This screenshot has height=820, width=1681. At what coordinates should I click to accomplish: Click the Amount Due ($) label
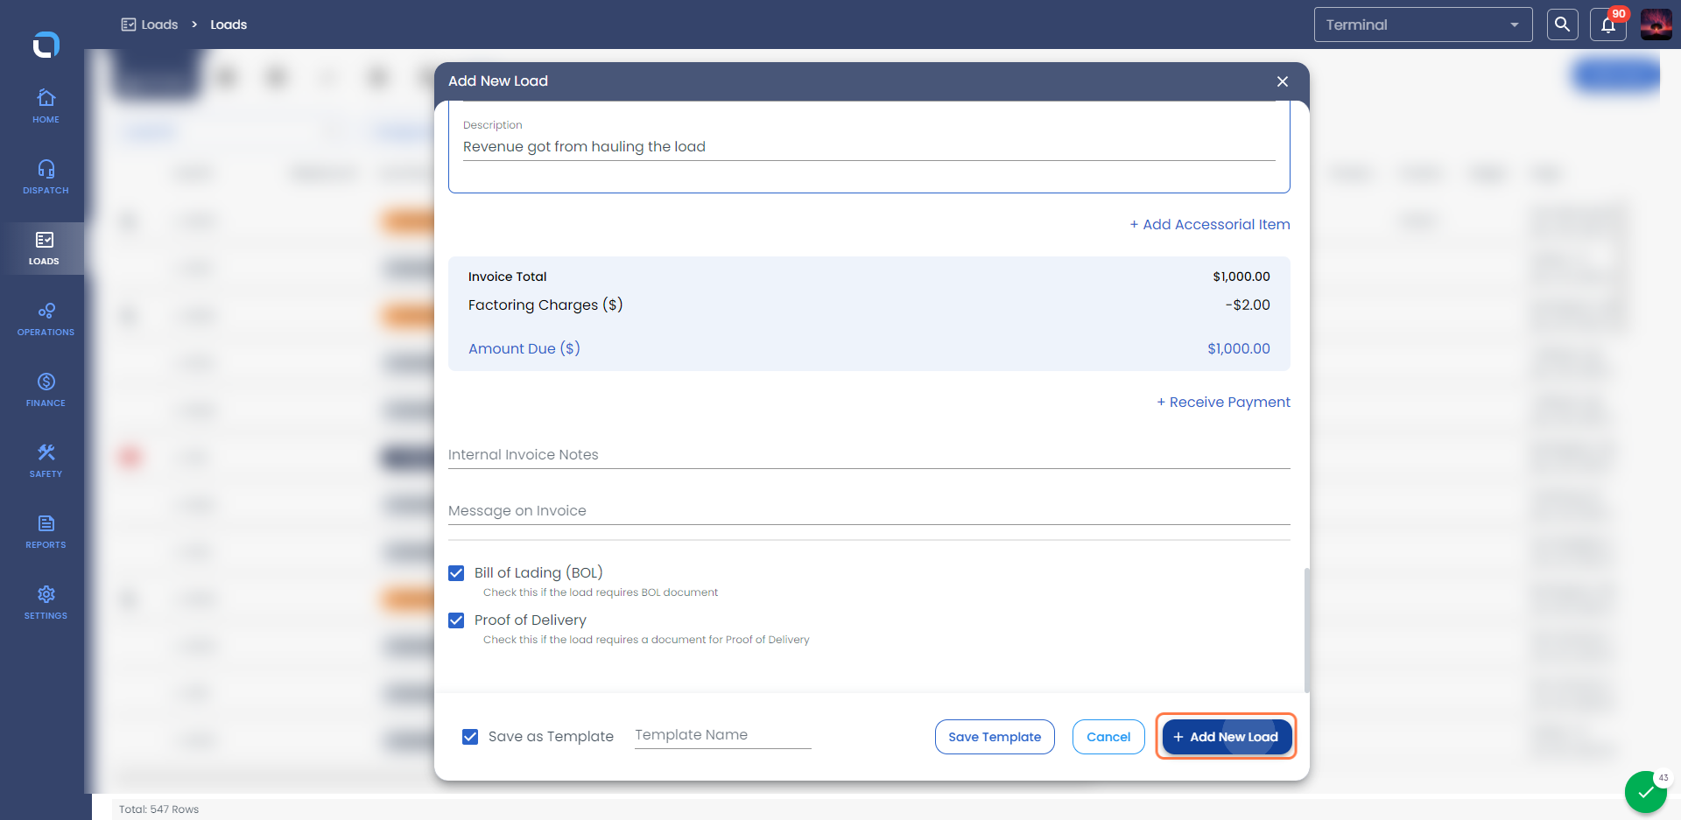(524, 349)
